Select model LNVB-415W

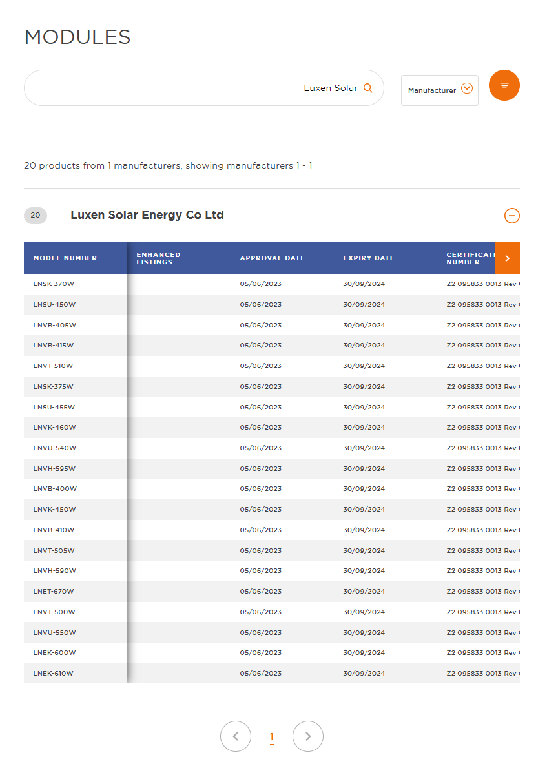(x=53, y=345)
